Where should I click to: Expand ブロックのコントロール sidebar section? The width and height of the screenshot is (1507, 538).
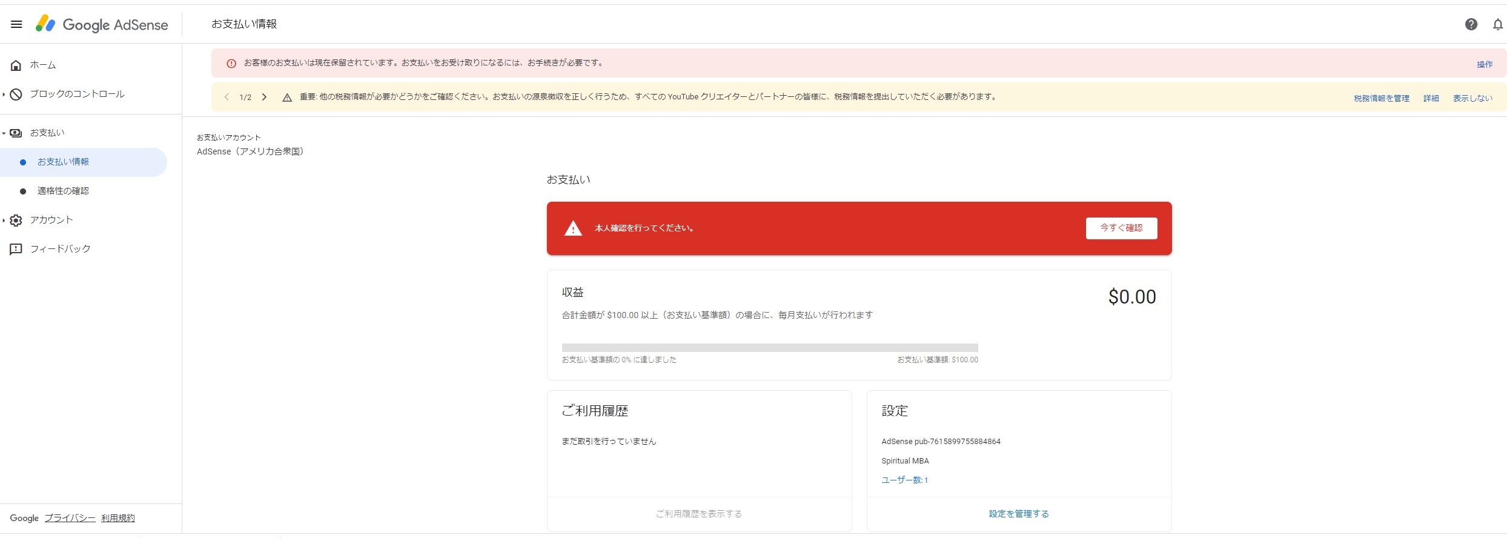pos(4,94)
